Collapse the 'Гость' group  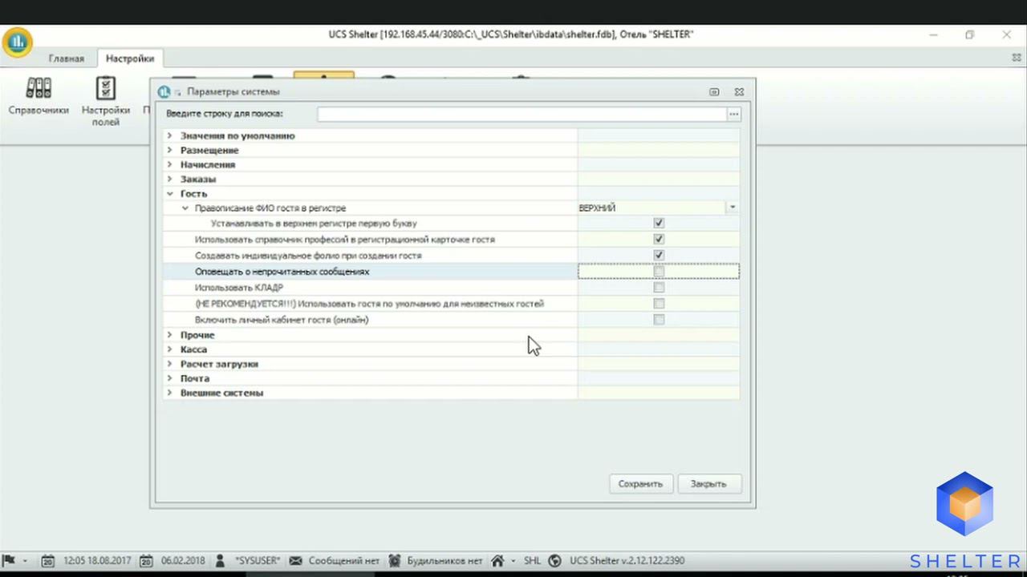[x=169, y=193]
